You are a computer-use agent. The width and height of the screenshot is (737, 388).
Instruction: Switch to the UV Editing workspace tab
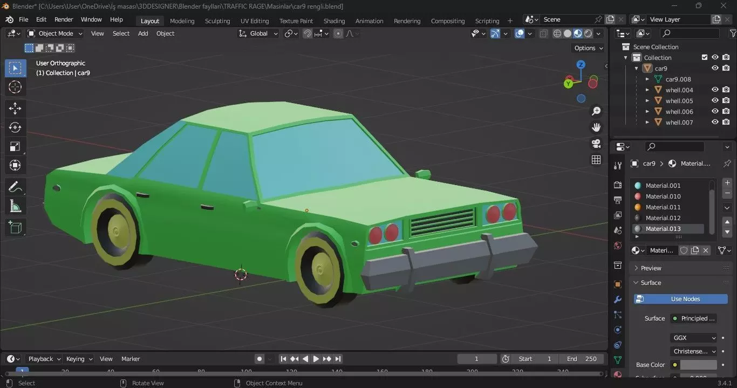click(x=255, y=21)
